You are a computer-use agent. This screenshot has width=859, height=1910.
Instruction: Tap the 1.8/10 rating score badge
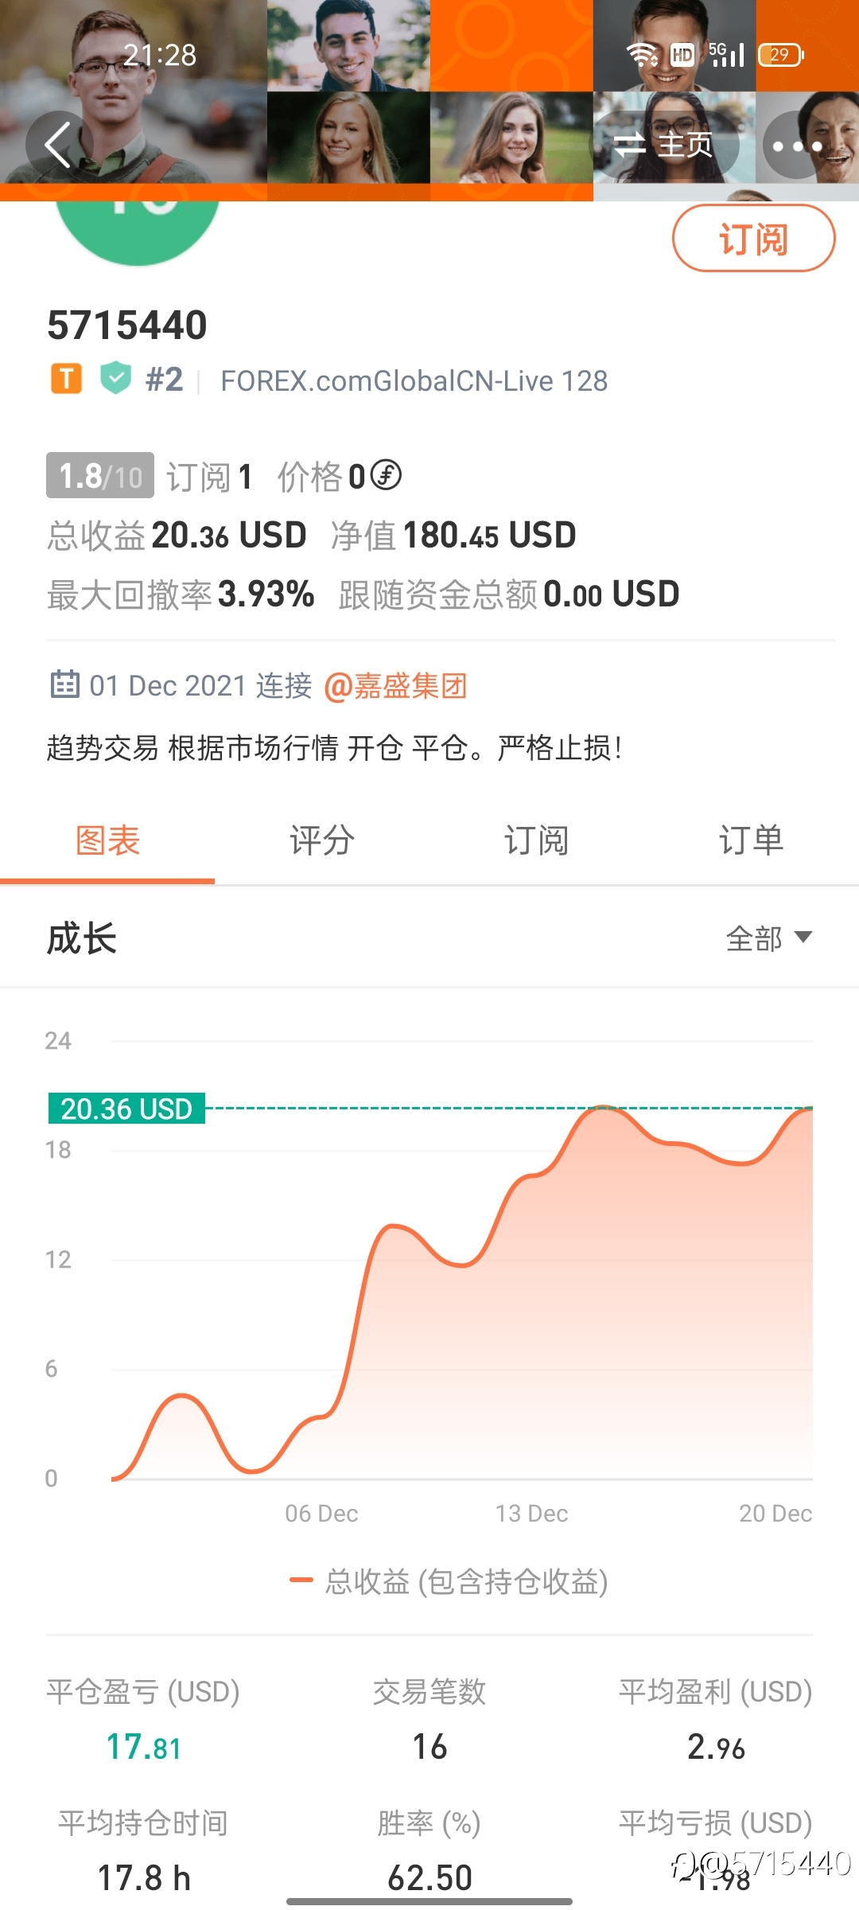[x=100, y=476]
